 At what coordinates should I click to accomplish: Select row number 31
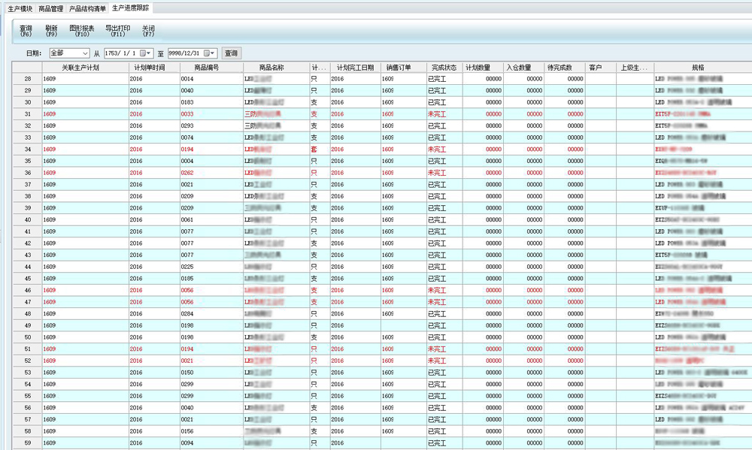click(x=27, y=114)
